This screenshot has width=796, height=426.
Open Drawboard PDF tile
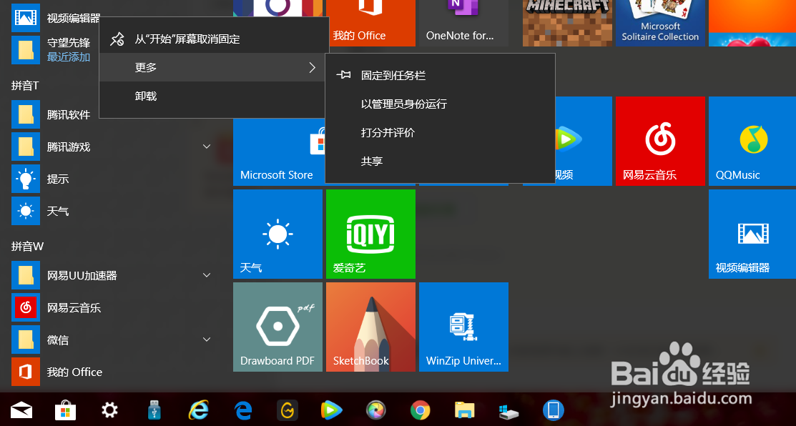[x=277, y=327]
